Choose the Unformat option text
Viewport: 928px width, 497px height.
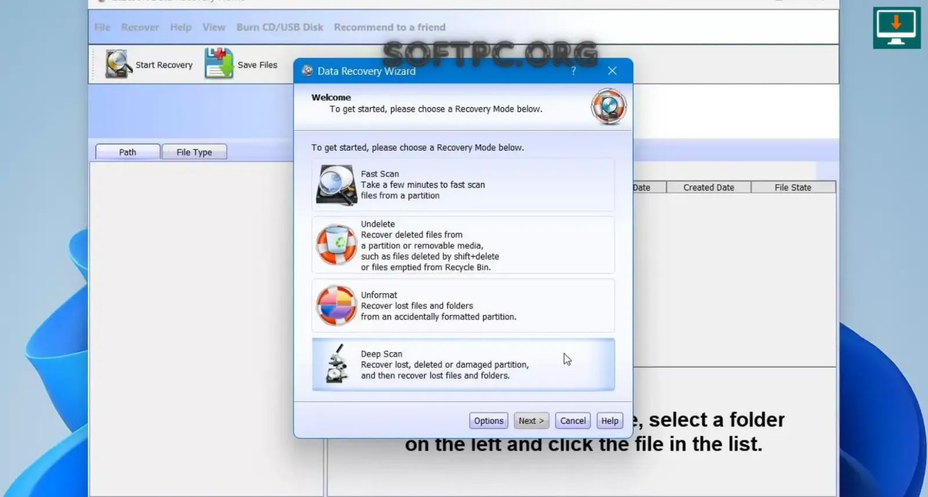coord(438,305)
